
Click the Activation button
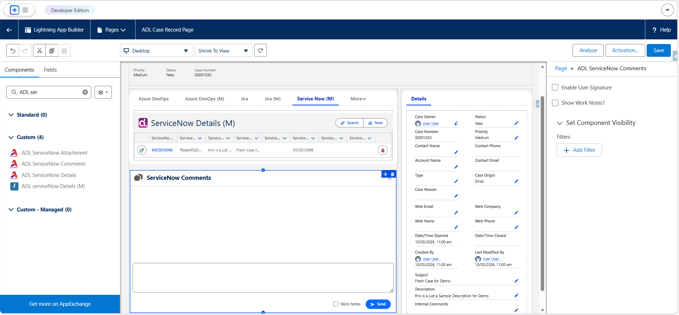point(625,50)
